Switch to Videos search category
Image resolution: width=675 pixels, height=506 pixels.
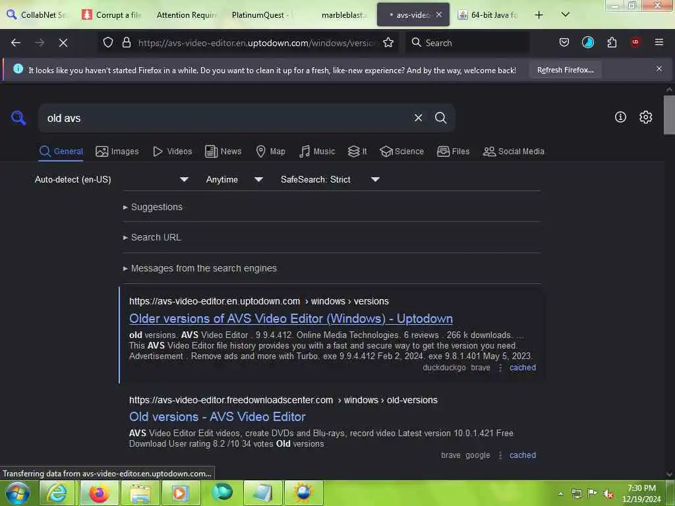pyautogui.click(x=172, y=152)
